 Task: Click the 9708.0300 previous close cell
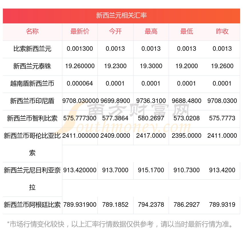222,101
